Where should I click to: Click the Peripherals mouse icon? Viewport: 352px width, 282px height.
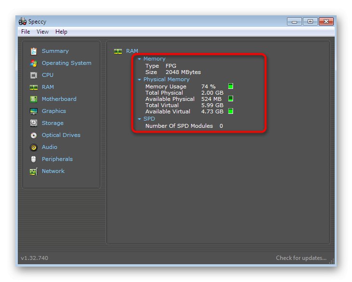[34, 159]
